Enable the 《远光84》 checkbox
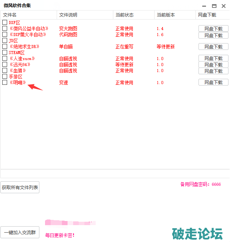 [5, 65]
